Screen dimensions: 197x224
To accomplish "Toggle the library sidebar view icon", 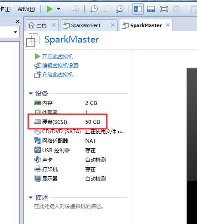I will pos(138,9).
